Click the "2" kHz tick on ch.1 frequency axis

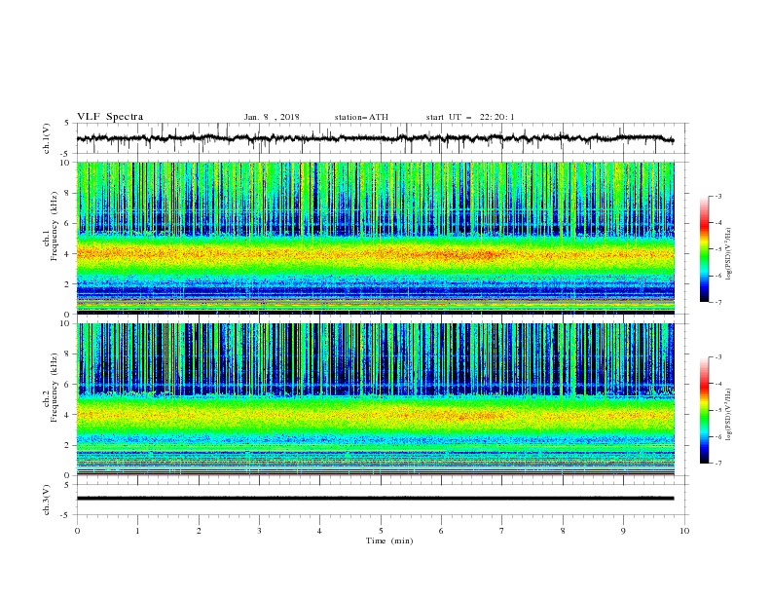pyautogui.click(x=69, y=284)
